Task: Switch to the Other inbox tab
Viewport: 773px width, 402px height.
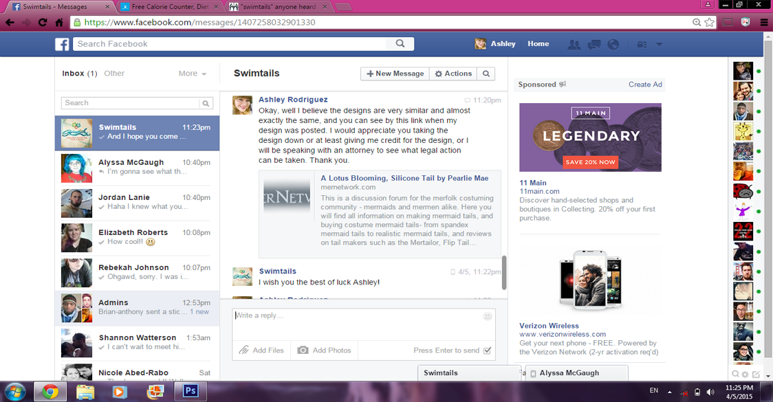Action: [x=114, y=74]
